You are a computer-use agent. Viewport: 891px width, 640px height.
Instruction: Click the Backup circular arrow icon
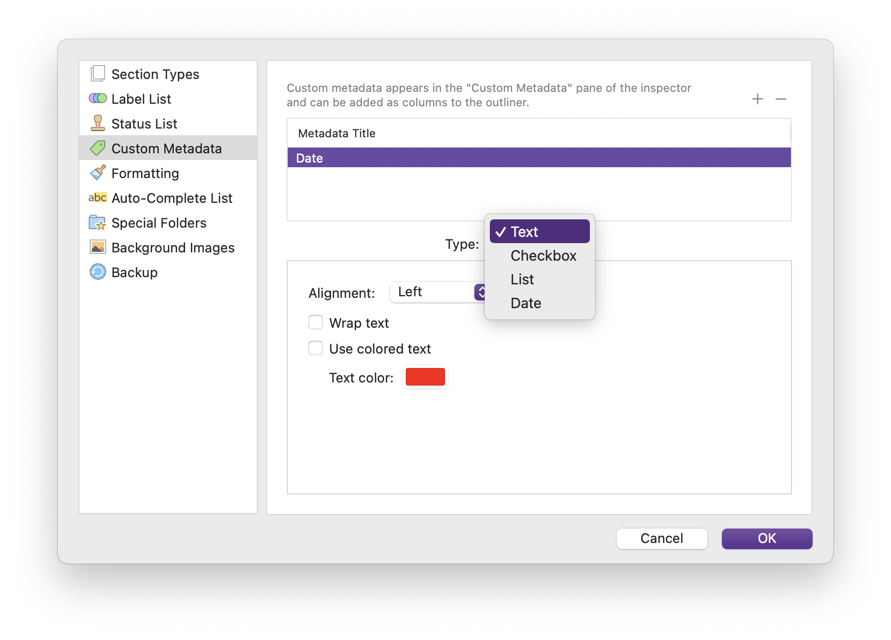point(97,272)
